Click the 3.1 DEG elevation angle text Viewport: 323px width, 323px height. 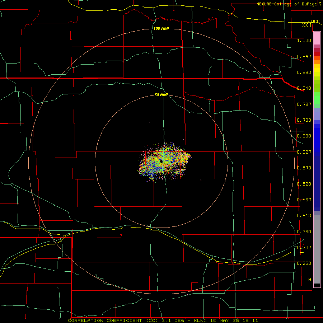[173, 320]
